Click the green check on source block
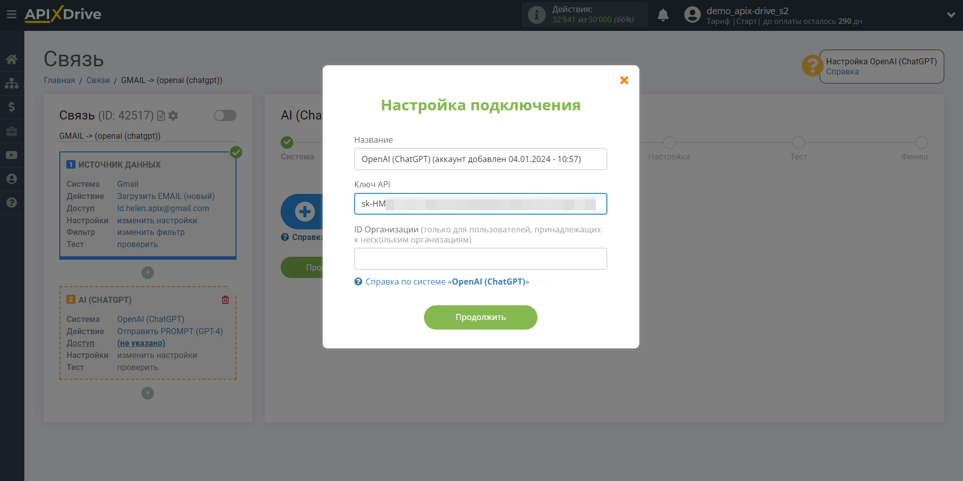Image resolution: width=963 pixels, height=481 pixels. [x=236, y=152]
